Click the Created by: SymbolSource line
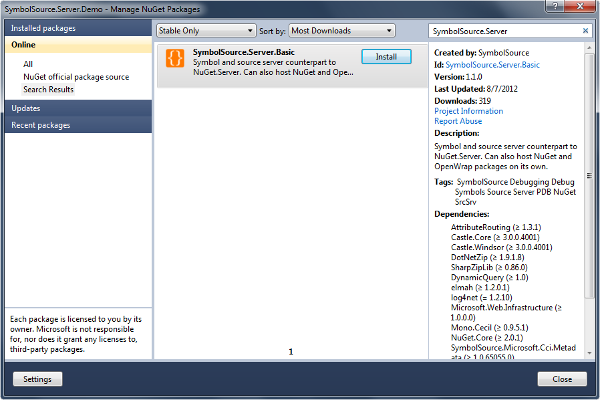 pyautogui.click(x=482, y=53)
